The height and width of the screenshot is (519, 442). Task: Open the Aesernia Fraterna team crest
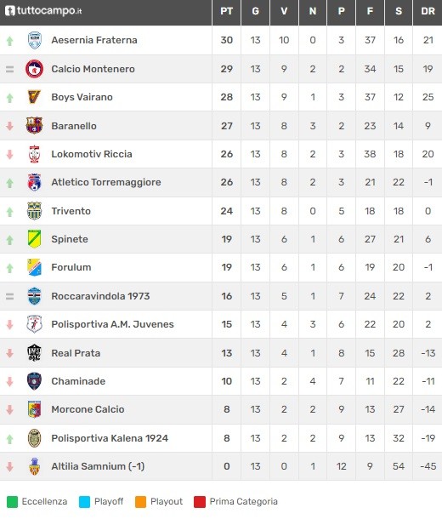coord(34,40)
